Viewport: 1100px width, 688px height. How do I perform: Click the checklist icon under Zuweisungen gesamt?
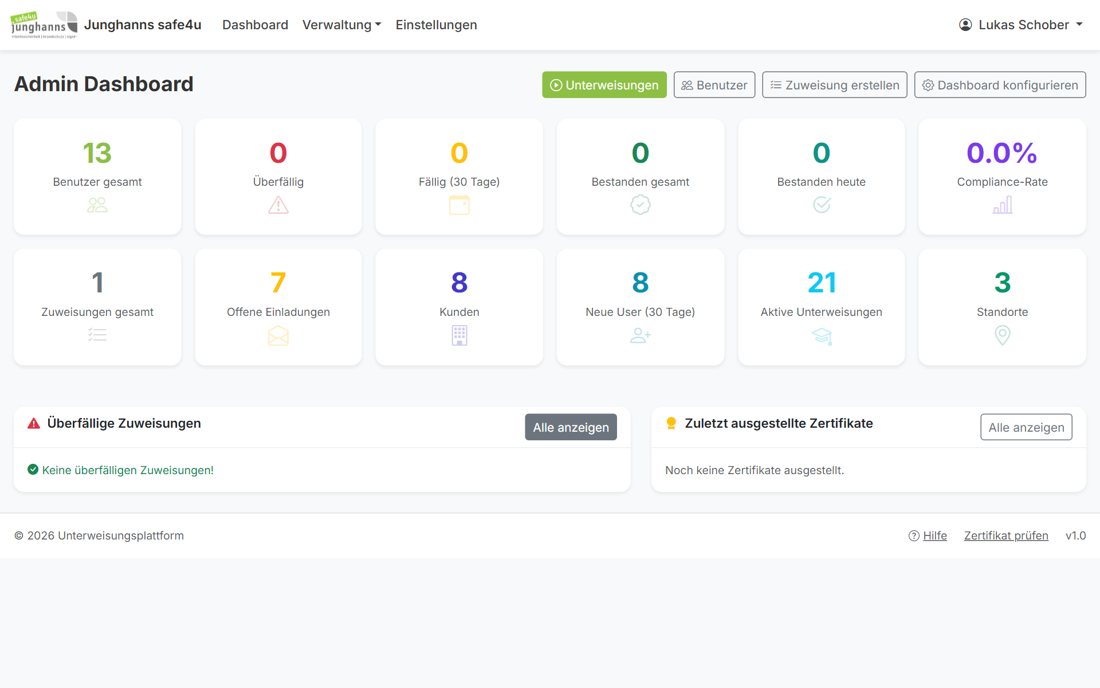point(97,335)
